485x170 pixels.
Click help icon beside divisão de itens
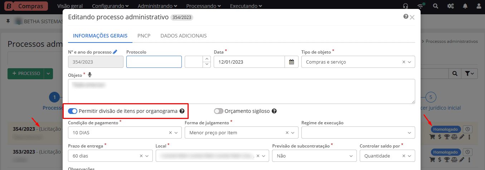click(182, 111)
